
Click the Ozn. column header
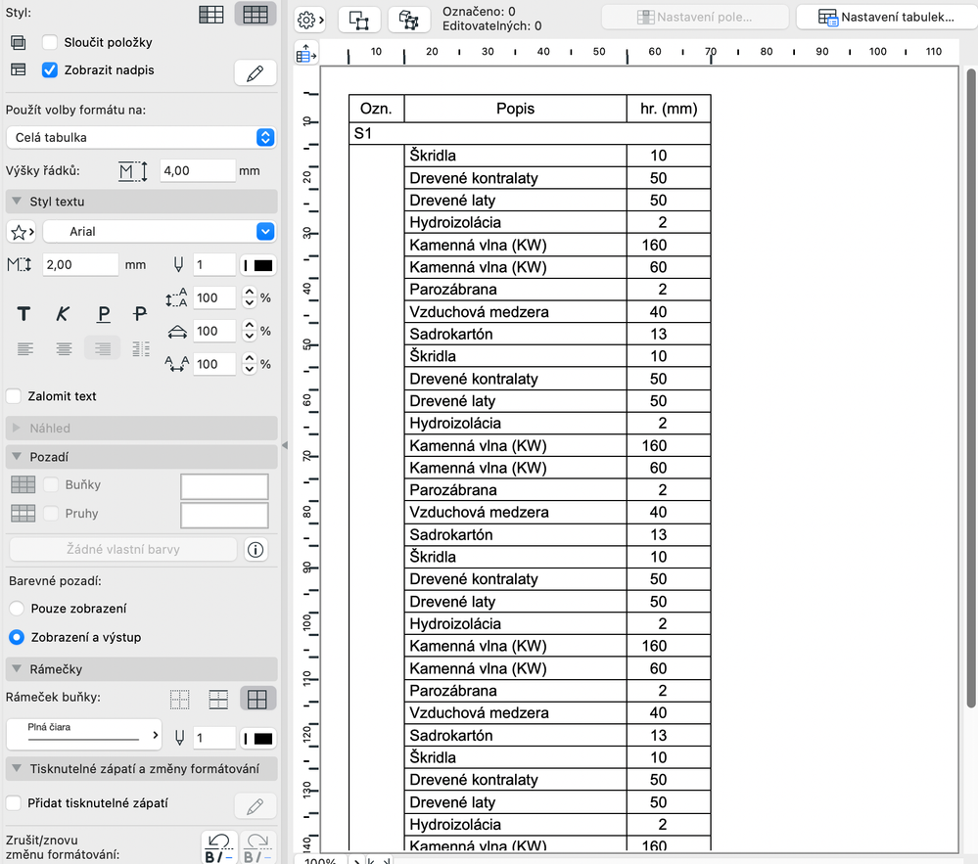[376, 109]
